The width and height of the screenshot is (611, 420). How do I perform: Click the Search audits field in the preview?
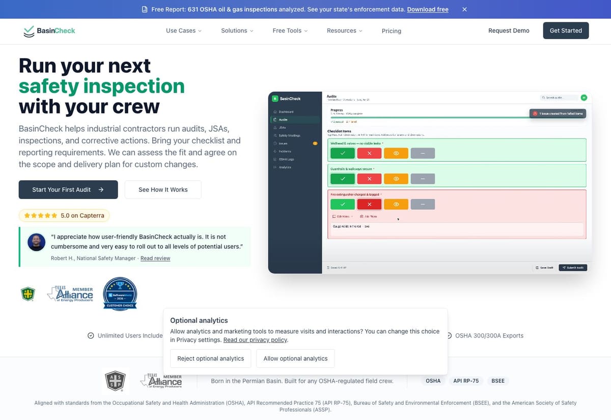[559, 97]
